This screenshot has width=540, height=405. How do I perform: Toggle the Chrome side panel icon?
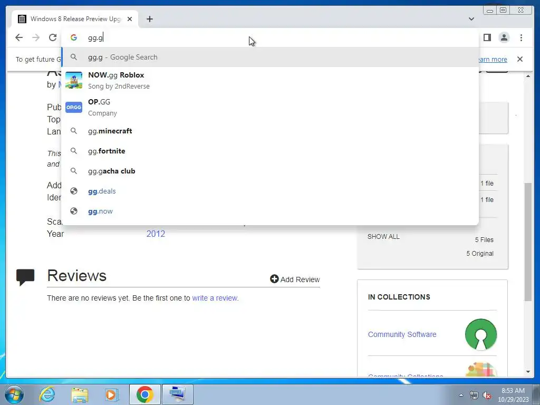[487, 37]
